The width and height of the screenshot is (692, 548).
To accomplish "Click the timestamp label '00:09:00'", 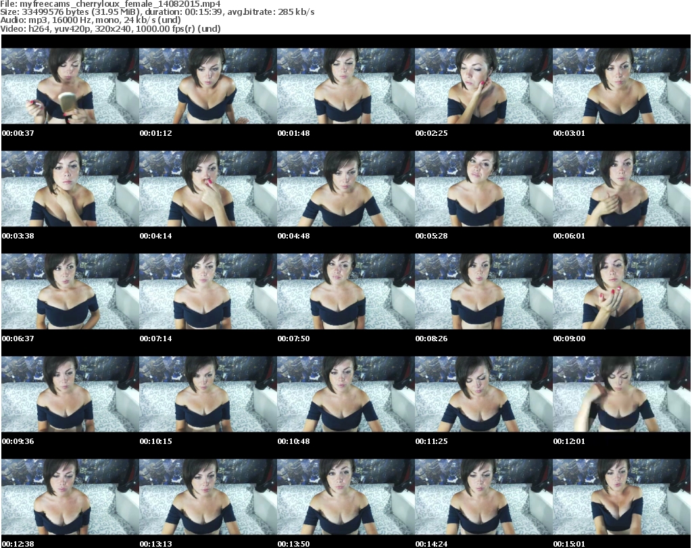I will point(569,339).
